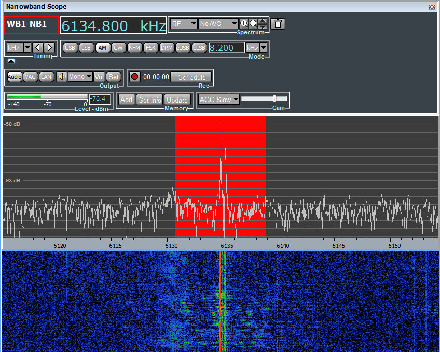Click 6145 on the frequency scale
440x352 pixels.
click(x=338, y=246)
